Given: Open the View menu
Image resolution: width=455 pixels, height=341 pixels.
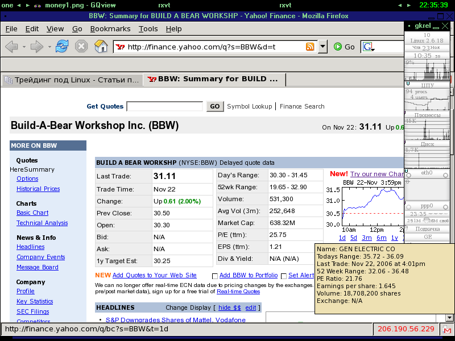Looking at the screenshot, I should click(55, 29).
